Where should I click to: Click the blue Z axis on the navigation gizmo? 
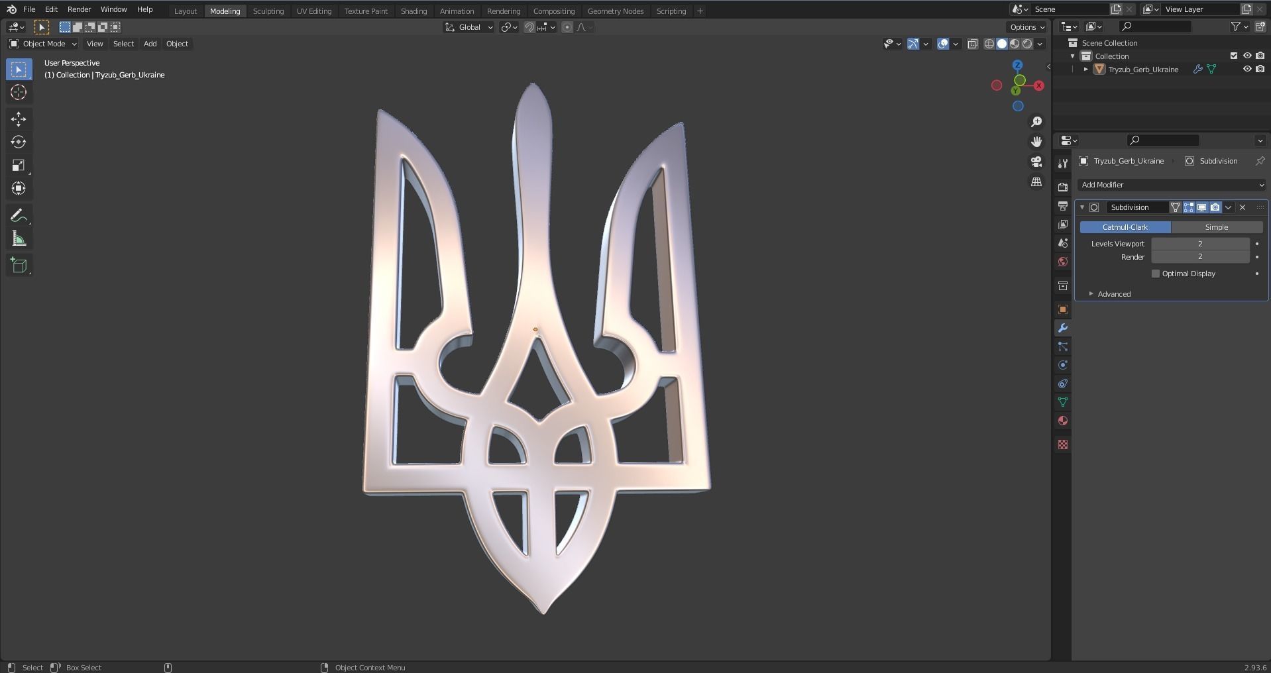(x=1019, y=66)
